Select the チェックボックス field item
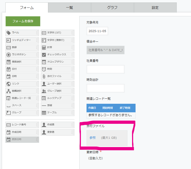191x169 pixels. click(x=57, y=55)
